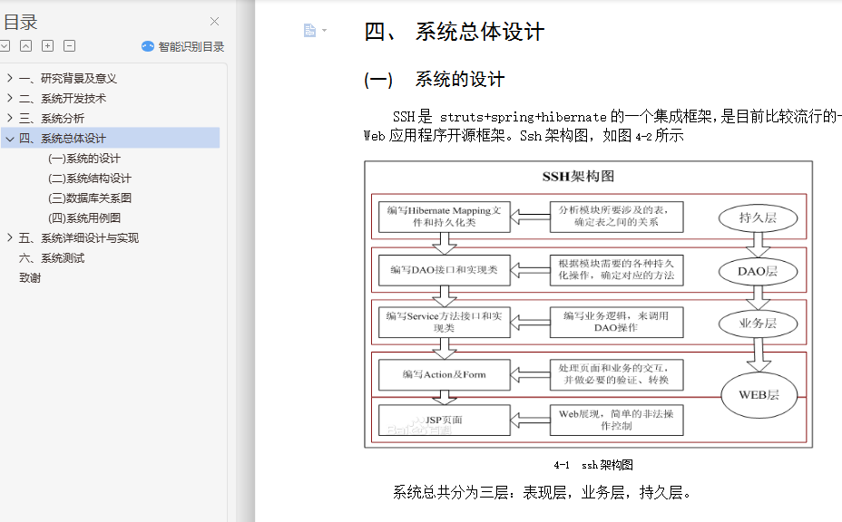Click the WEB层 ellipse in diagram
842x522 pixels.
(x=759, y=395)
